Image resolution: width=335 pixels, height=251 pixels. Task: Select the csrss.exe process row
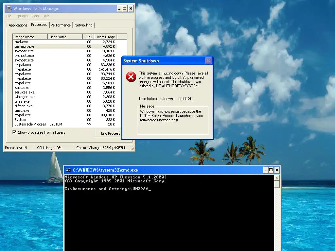coord(65,101)
